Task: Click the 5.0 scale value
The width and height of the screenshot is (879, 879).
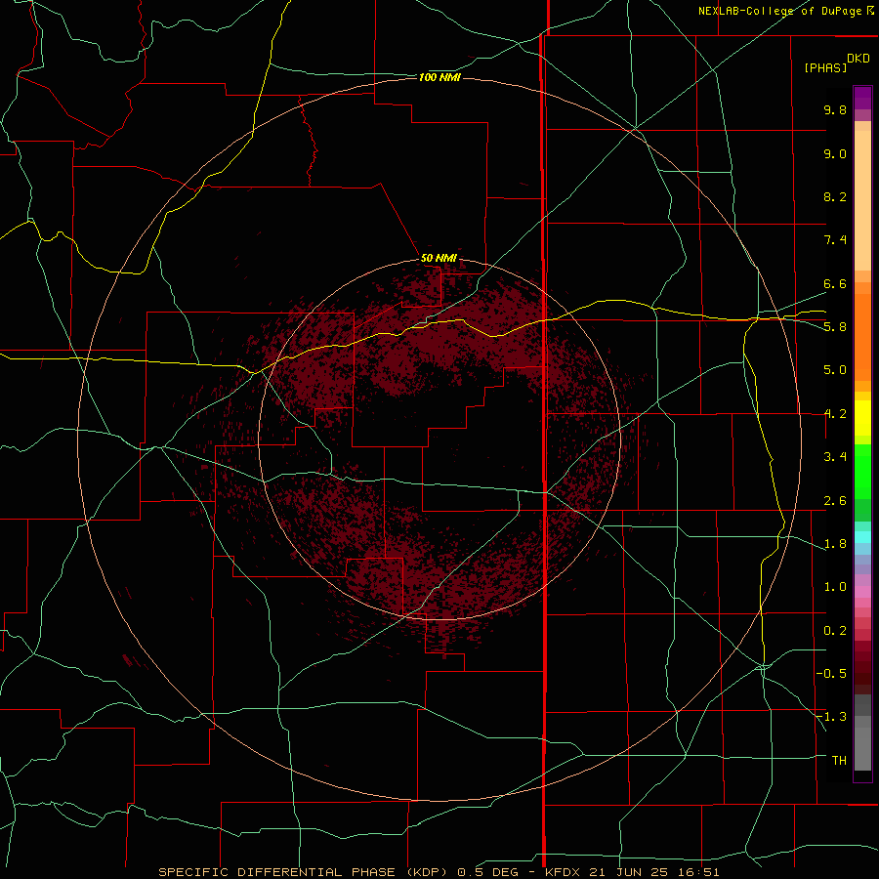Action: [x=835, y=370]
